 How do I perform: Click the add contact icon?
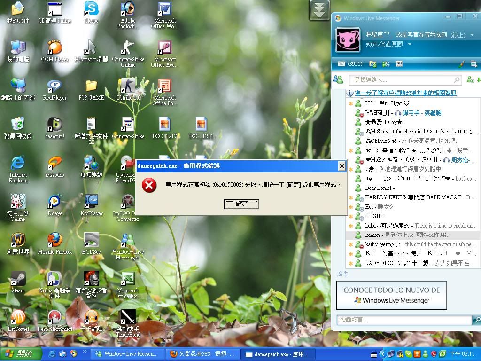point(470,80)
